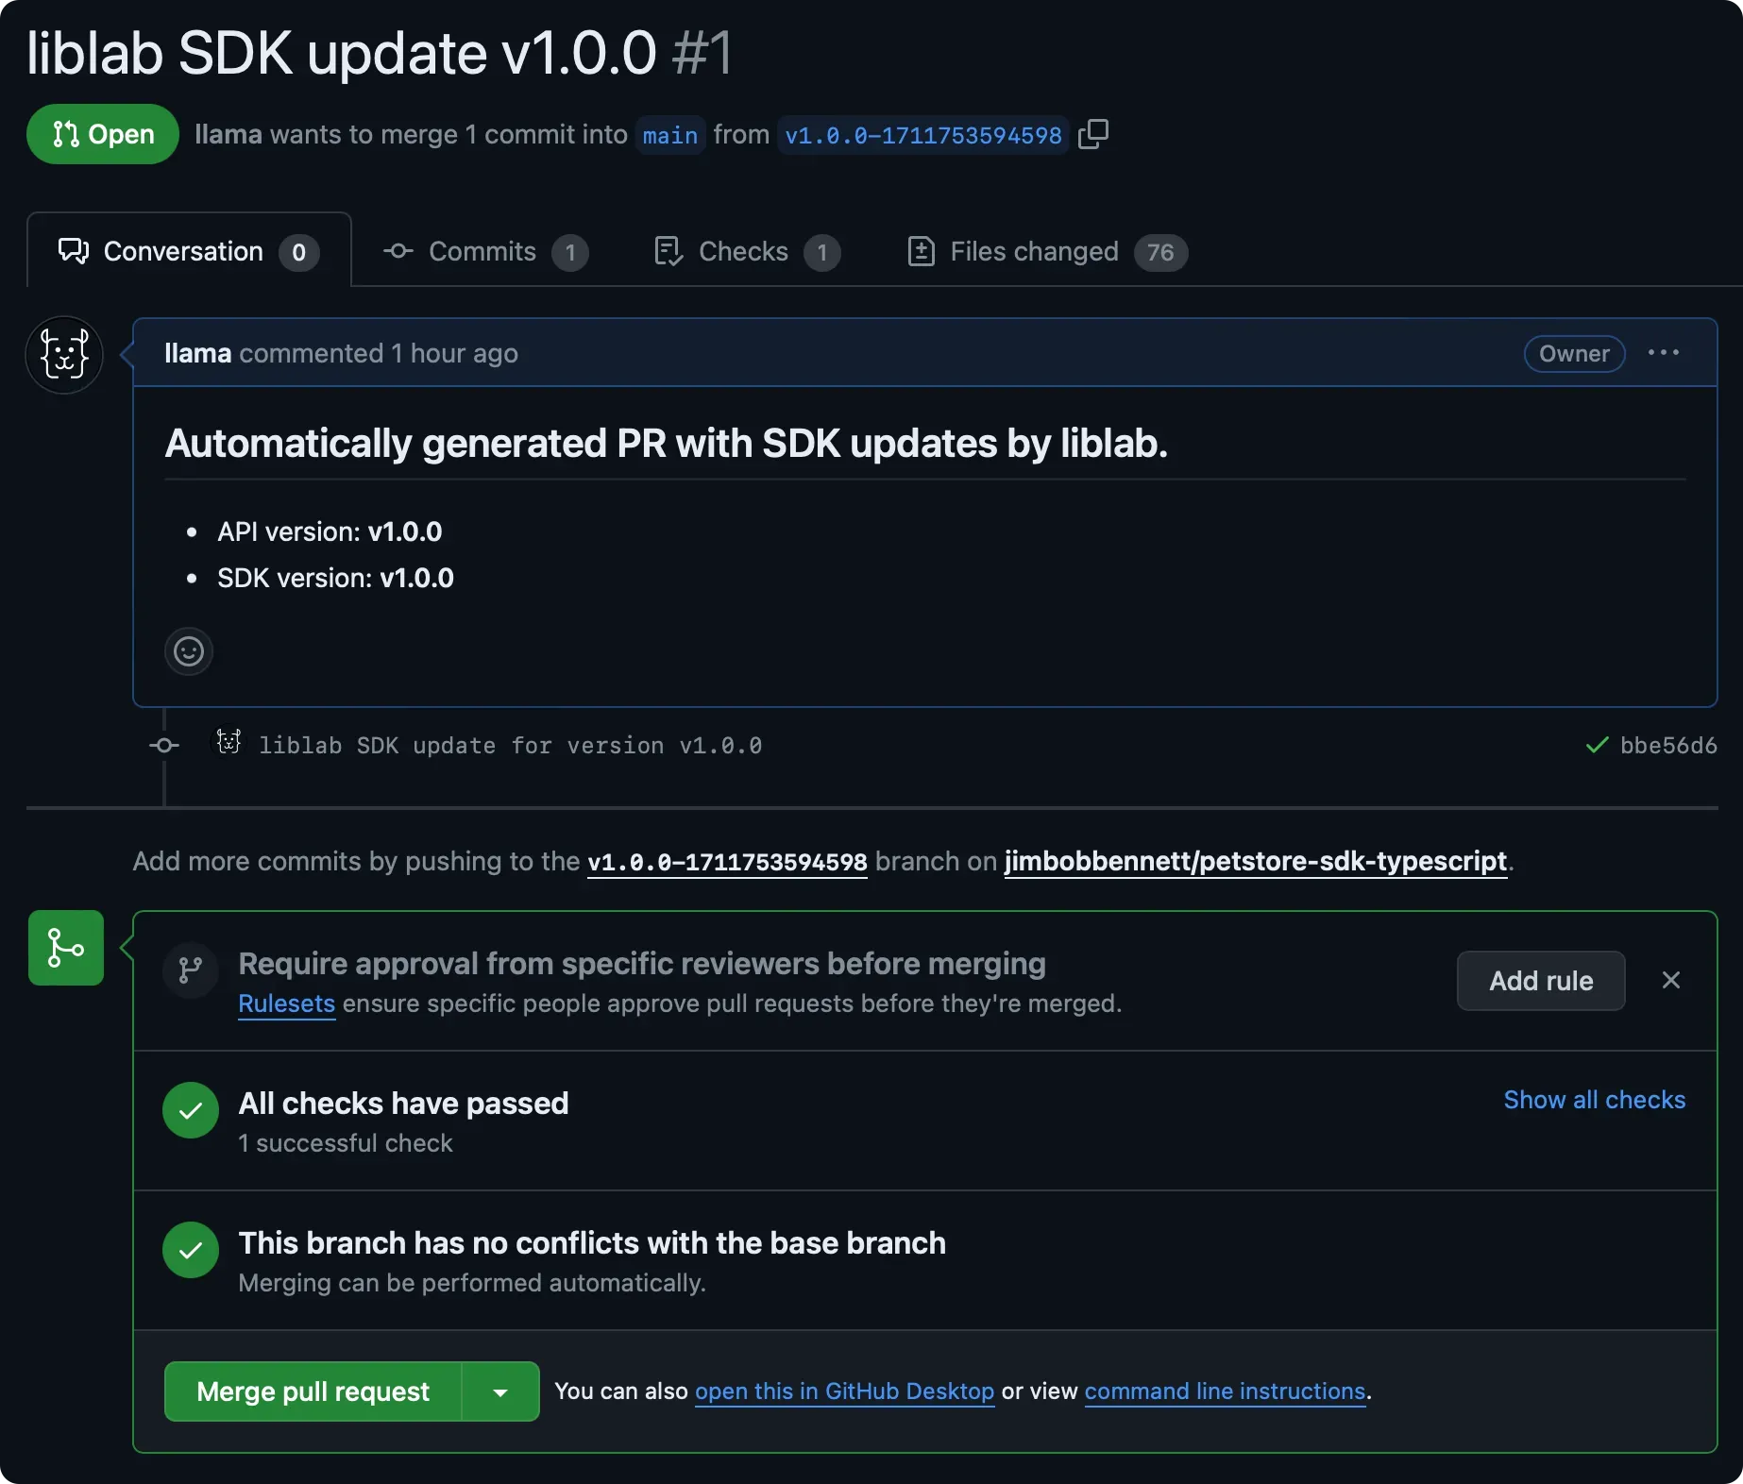Click the Owner badge on the comment

coord(1574,353)
